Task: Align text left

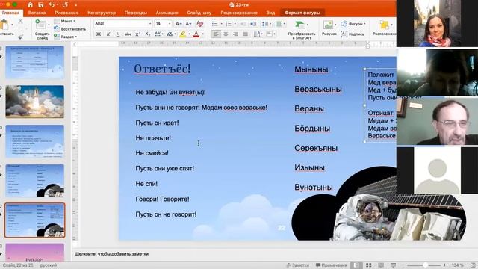Action: coord(216,34)
